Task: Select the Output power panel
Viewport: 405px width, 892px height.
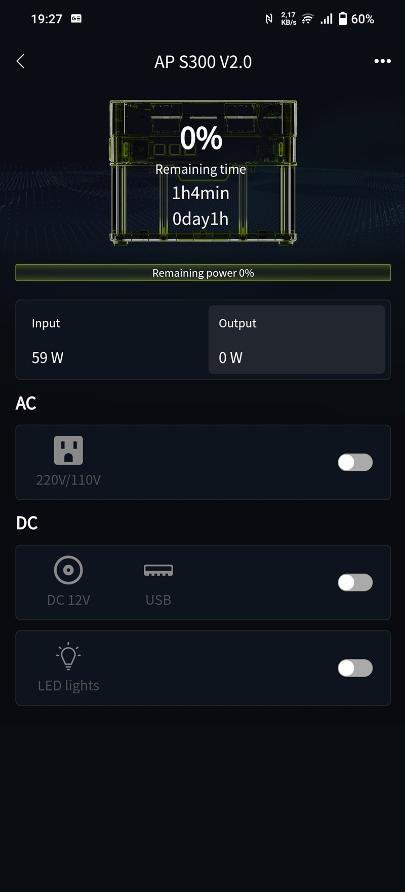Action: click(297, 340)
